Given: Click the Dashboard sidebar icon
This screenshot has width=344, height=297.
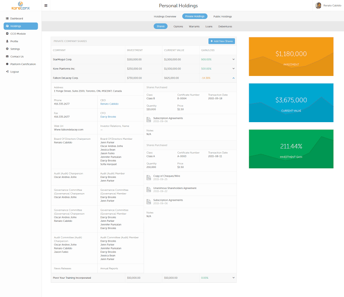Looking at the screenshot, I should click(x=7, y=18).
